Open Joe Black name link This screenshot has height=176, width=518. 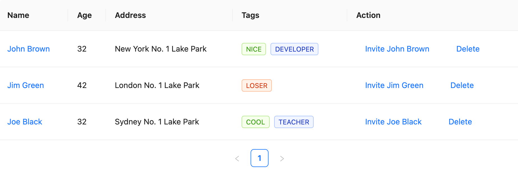coord(25,122)
